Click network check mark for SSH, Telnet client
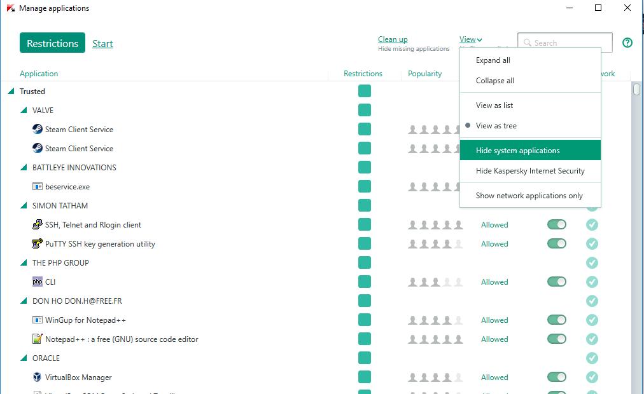Screen dimensions: 644x394 coord(592,225)
